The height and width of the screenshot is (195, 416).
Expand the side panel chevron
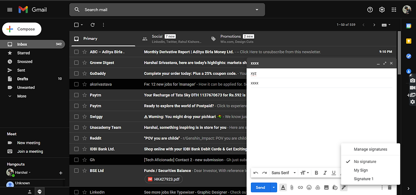click(x=408, y=188)
